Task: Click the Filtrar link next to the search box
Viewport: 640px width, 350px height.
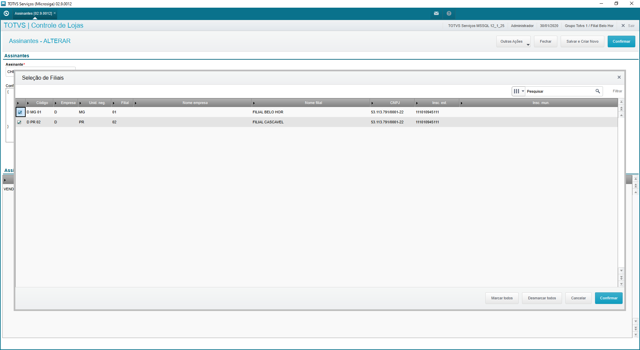Action: (617, 91)
